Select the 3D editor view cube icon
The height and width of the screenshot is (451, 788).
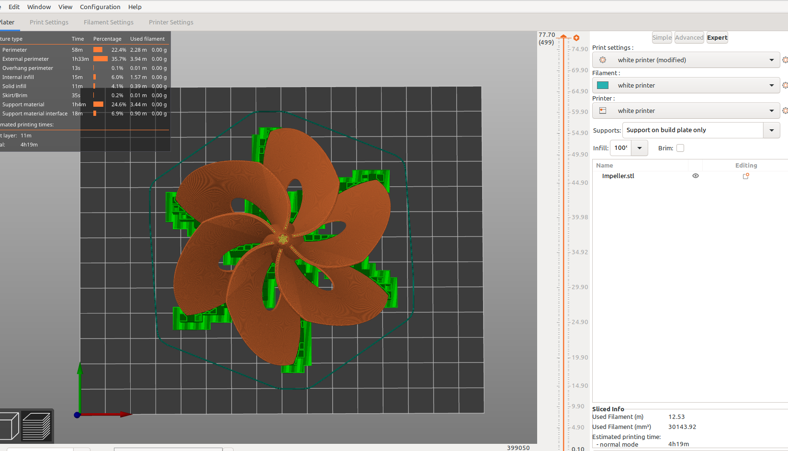(x=10, y=426)
